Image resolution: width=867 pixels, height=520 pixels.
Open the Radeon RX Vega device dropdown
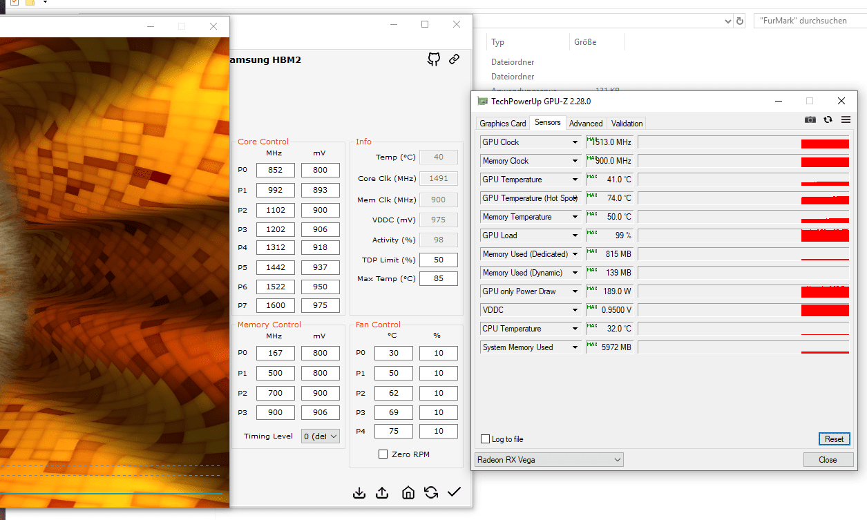pos(549,460)
